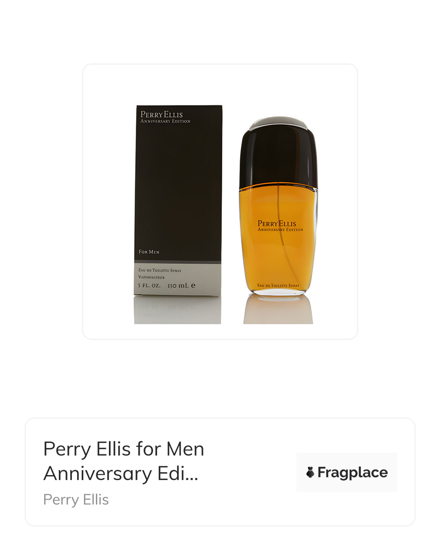The image size is (440, 551).
Task: Click Eau de Toilette Spray Vaporisateur box text
Action: (x=160, y=274)
